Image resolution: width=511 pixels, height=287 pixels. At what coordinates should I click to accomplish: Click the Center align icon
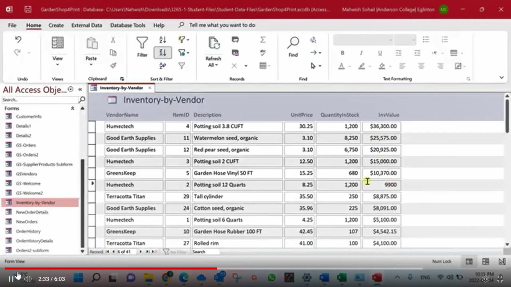[421, 66]
